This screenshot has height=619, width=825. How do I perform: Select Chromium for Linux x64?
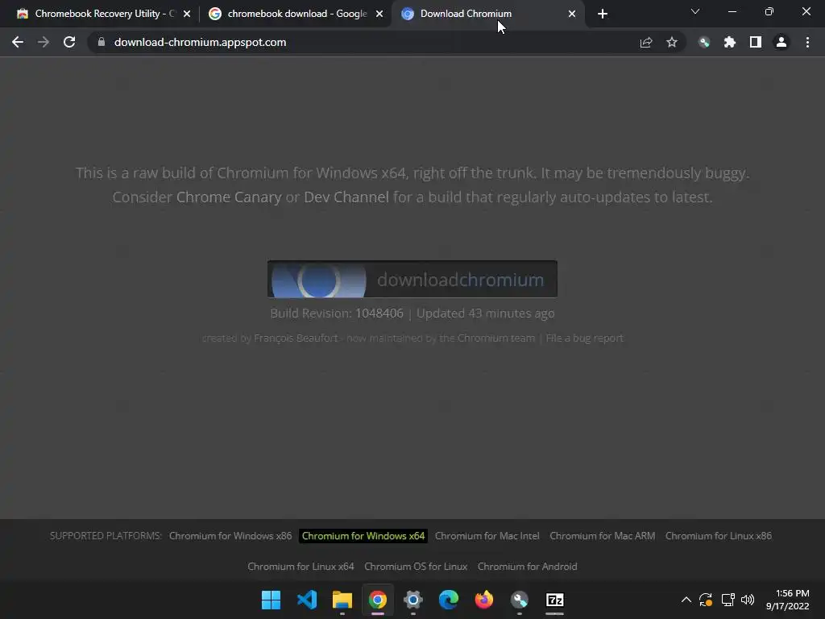[301, 567]
